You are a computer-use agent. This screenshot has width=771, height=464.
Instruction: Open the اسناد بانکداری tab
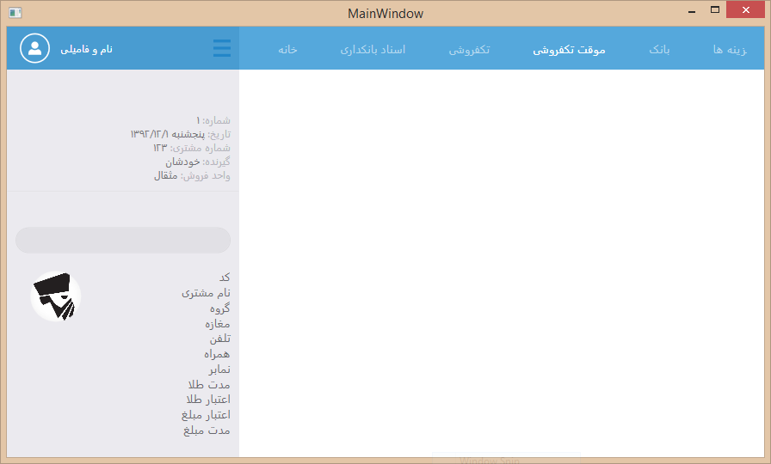point(373,50)
